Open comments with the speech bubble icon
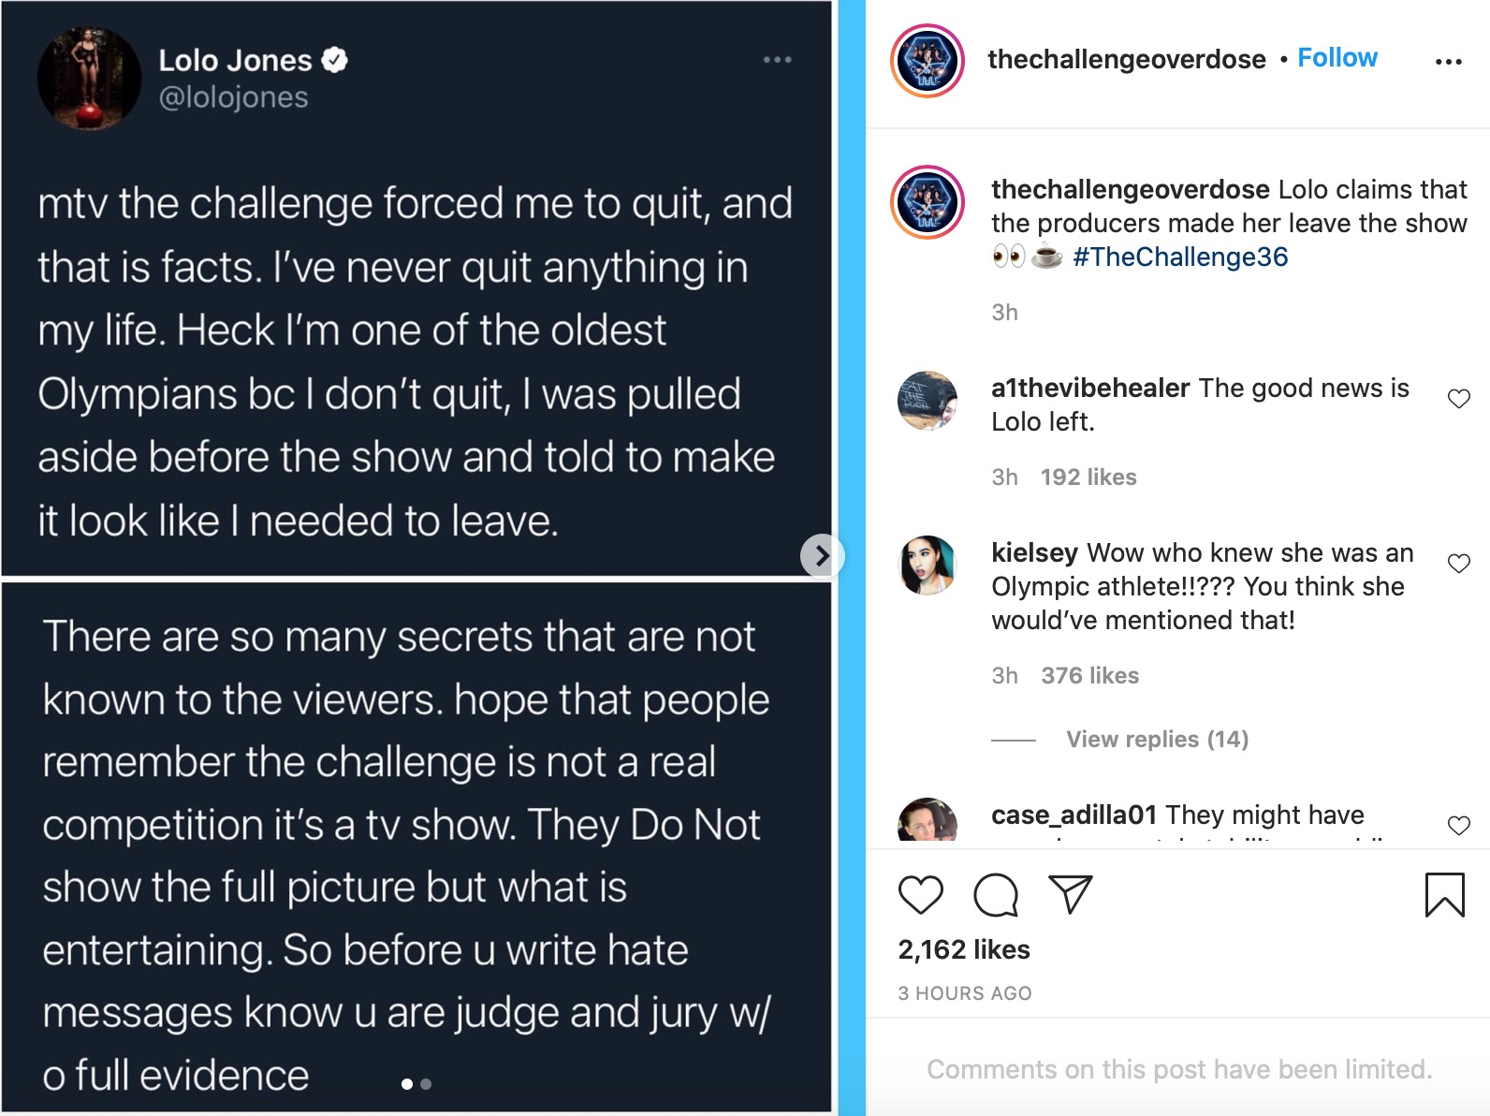 (995, 895)
